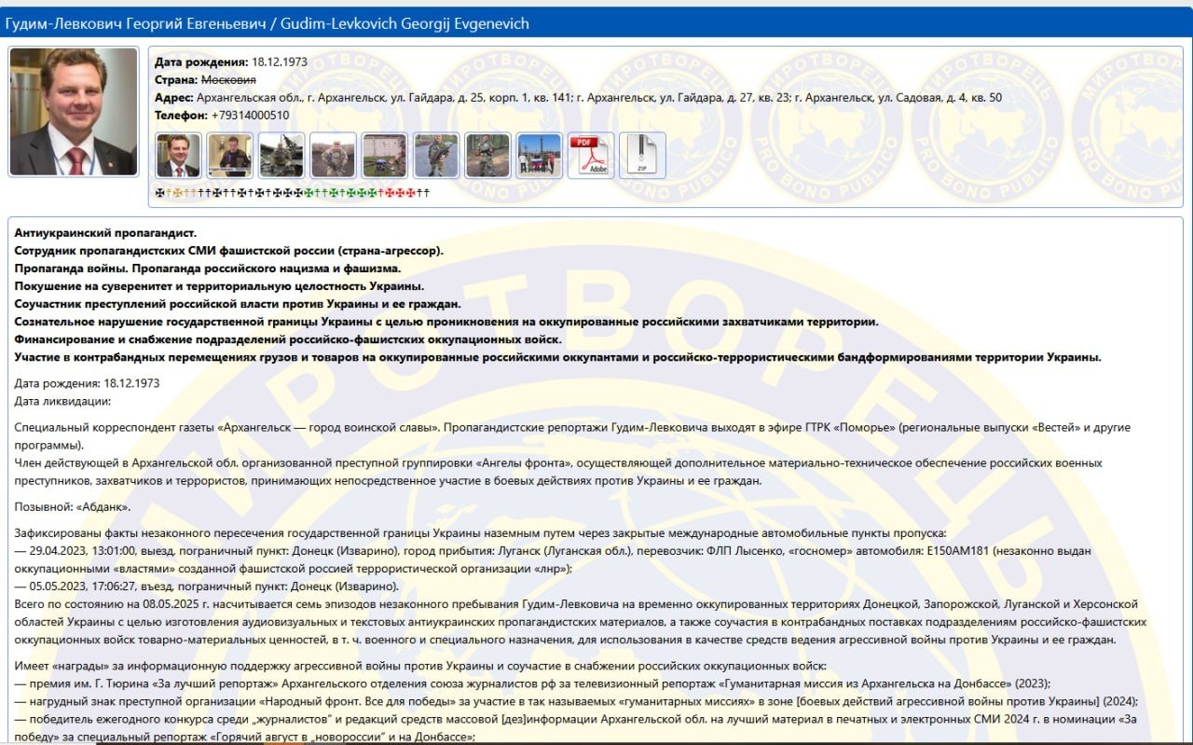
Task: Click the first black cross icon
Action: click(x=158, y=193)
